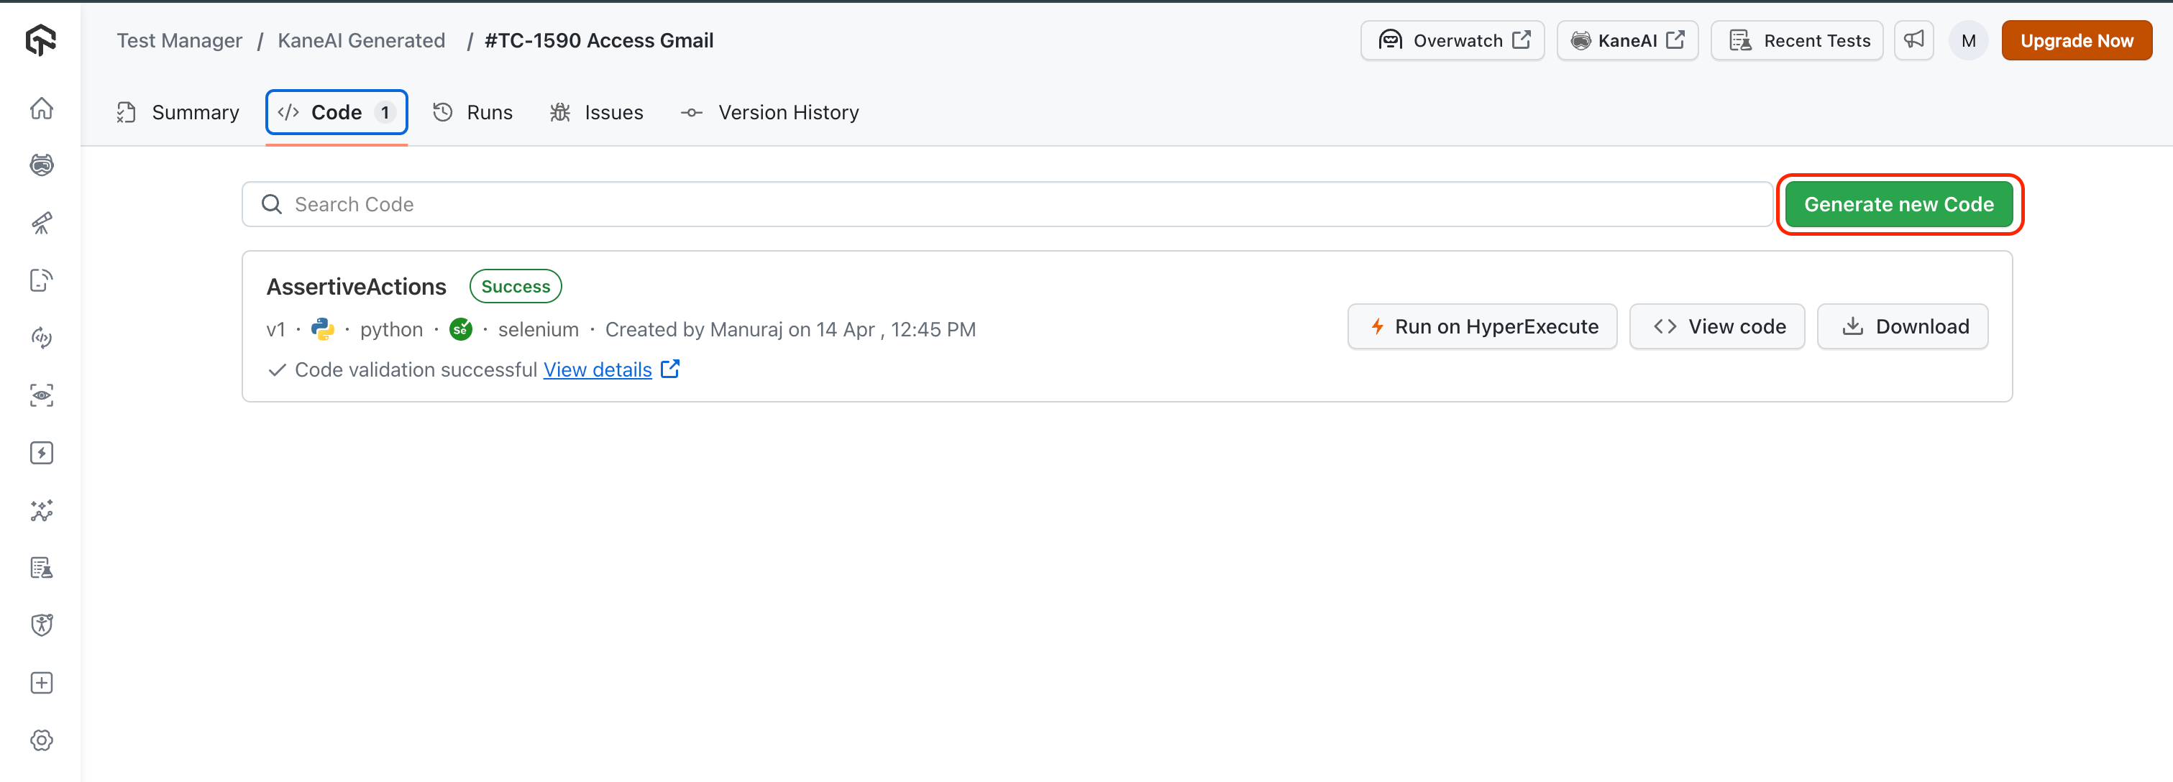This screenshot has width=2173, height=782.
Task: Open Settings via the gear icon
Action: 41,740
